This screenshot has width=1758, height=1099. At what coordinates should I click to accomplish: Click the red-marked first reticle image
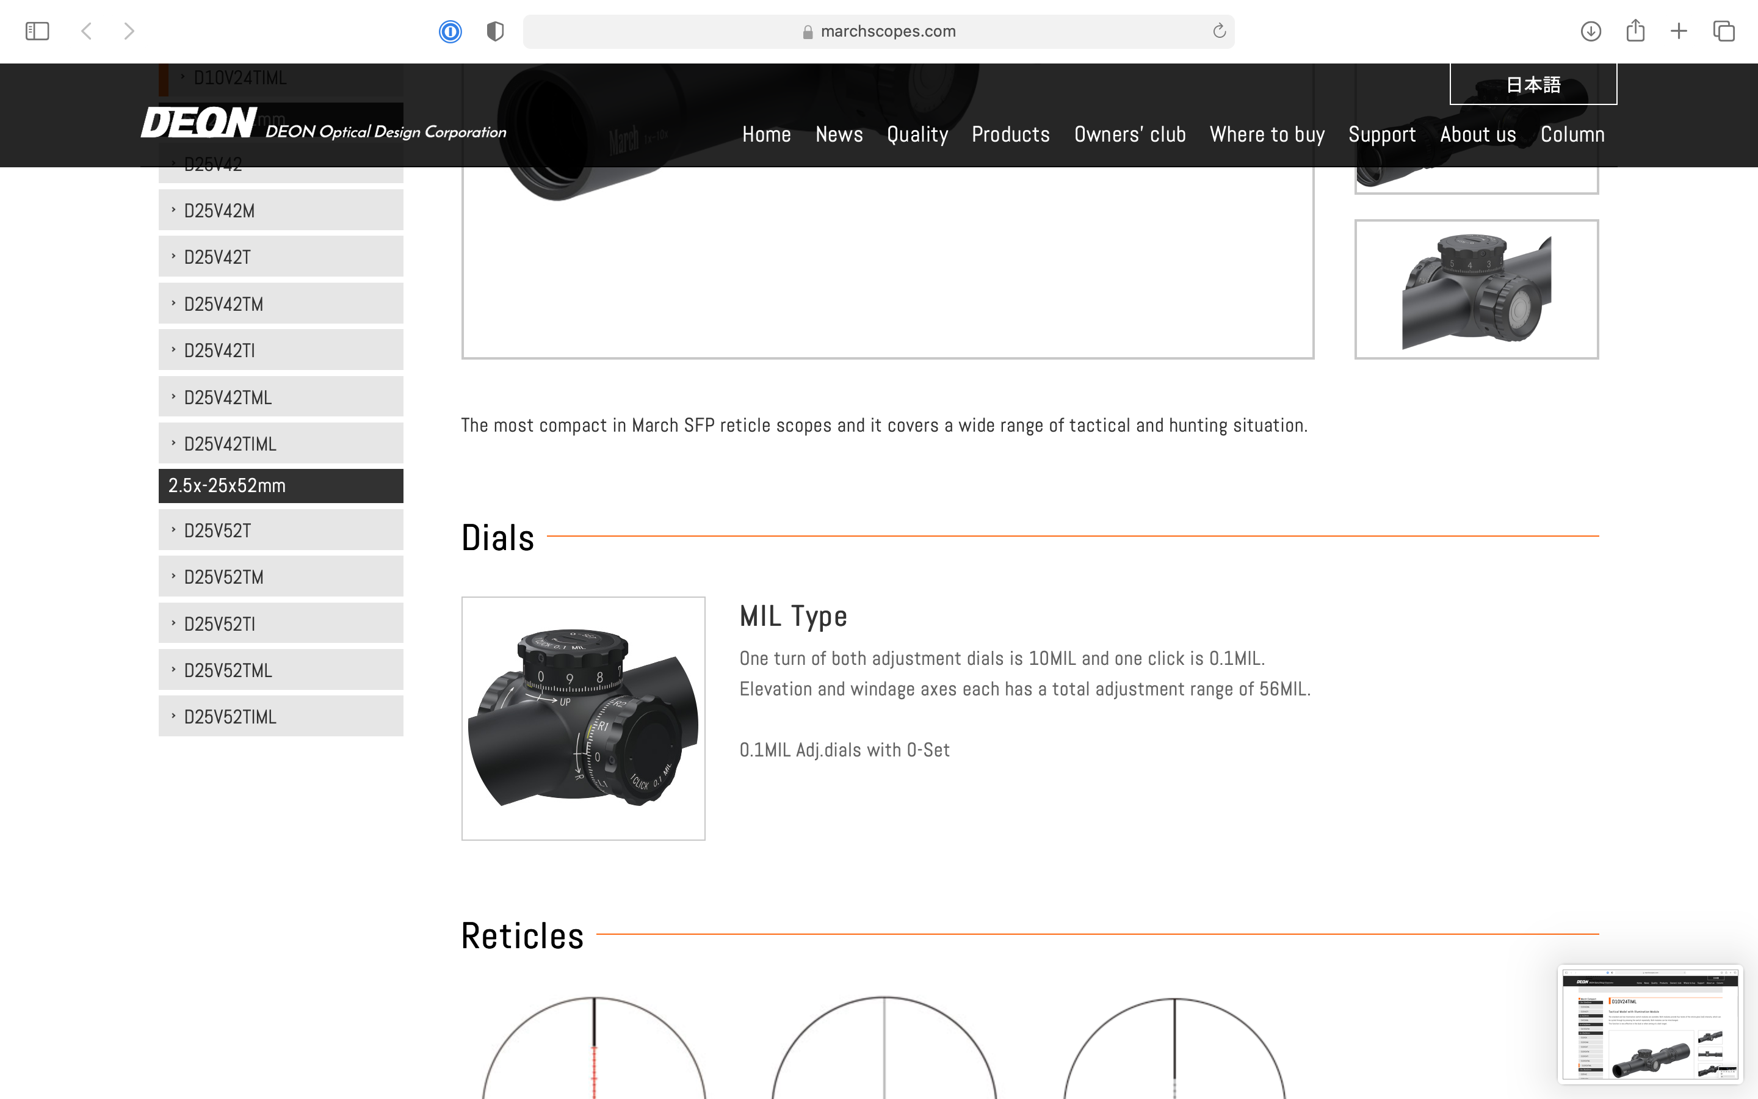pyautogui.click(x=593, y=1047)
